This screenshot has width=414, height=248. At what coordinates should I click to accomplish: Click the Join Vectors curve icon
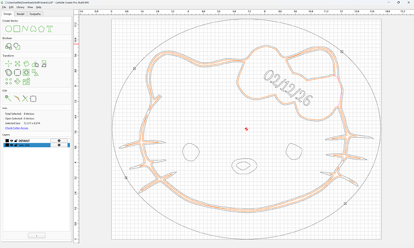pyautogui.click(x=17, y=99)
